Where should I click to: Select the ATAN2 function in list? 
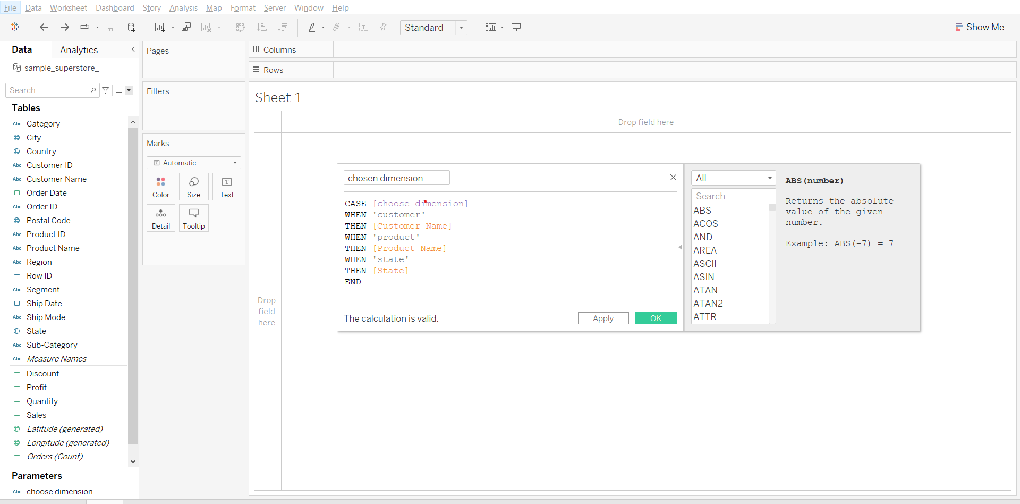click(x=708, y=304)
